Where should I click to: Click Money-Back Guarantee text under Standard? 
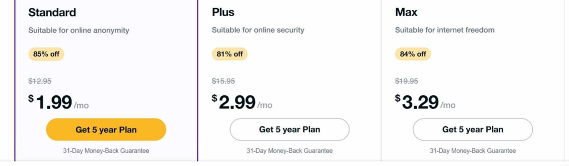coord(106,151)
